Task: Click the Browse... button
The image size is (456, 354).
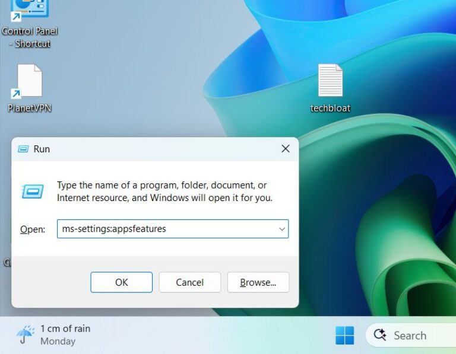Action: pos(258,282)
